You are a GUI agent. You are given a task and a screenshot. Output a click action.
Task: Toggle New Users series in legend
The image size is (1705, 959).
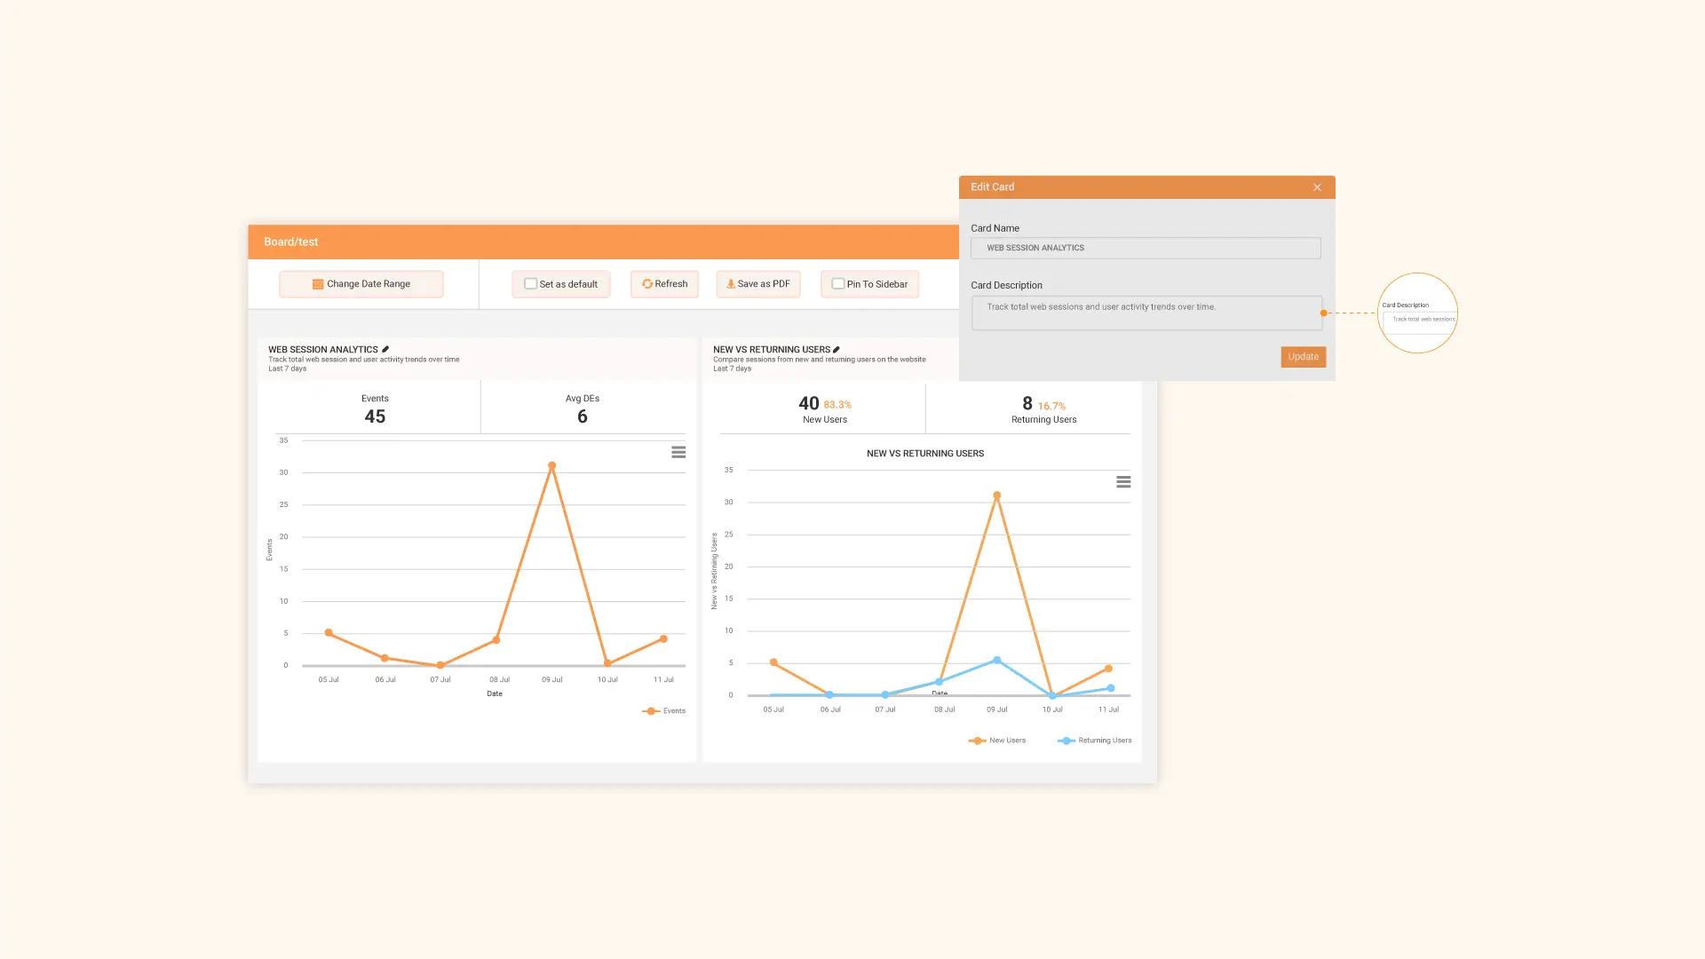[x=997, y=741]
